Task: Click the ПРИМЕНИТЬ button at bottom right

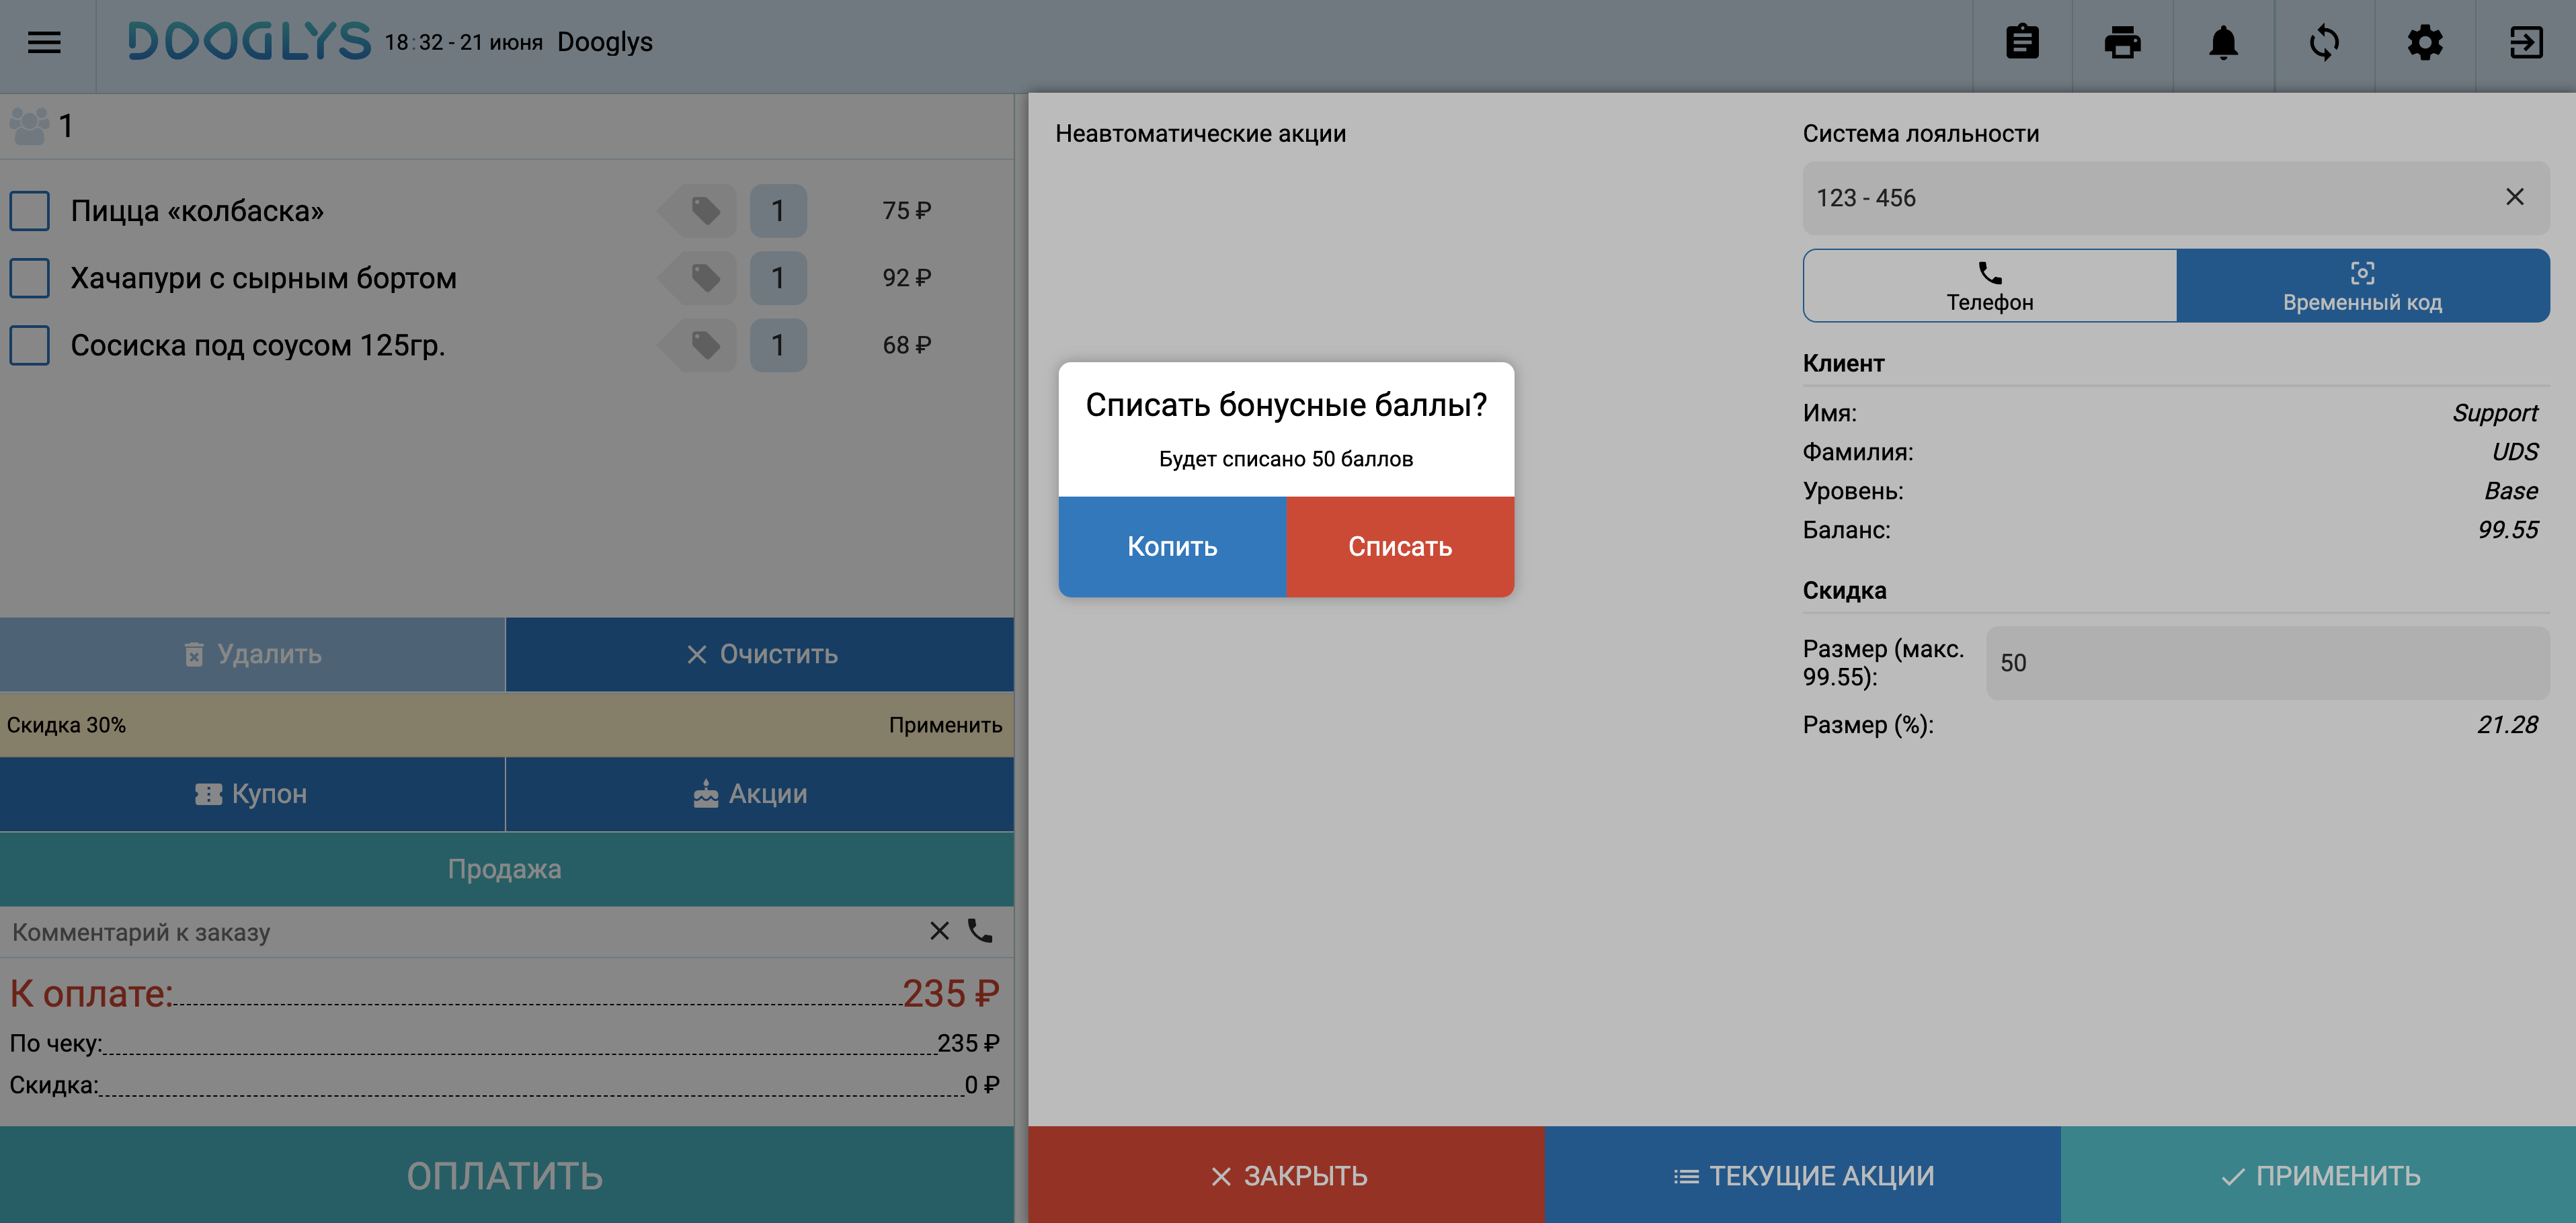Action: [2318, 1175]
